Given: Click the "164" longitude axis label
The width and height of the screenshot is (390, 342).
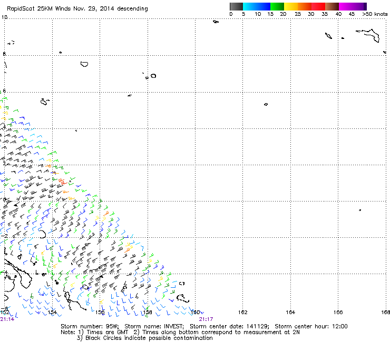Looking at the screenshot, I should point(290,313).
